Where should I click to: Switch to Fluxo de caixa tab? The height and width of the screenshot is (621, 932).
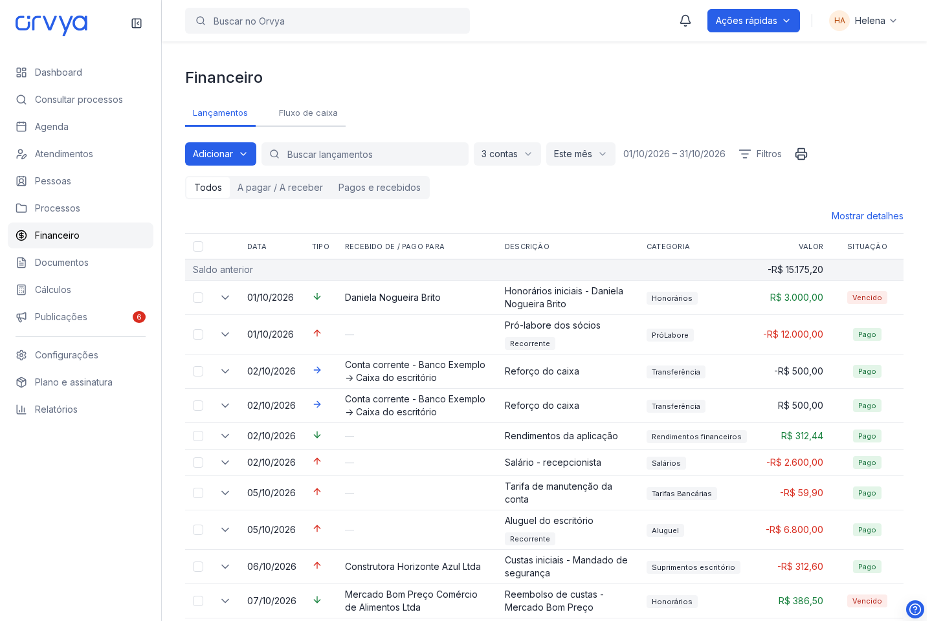click(x=308, y=113)
